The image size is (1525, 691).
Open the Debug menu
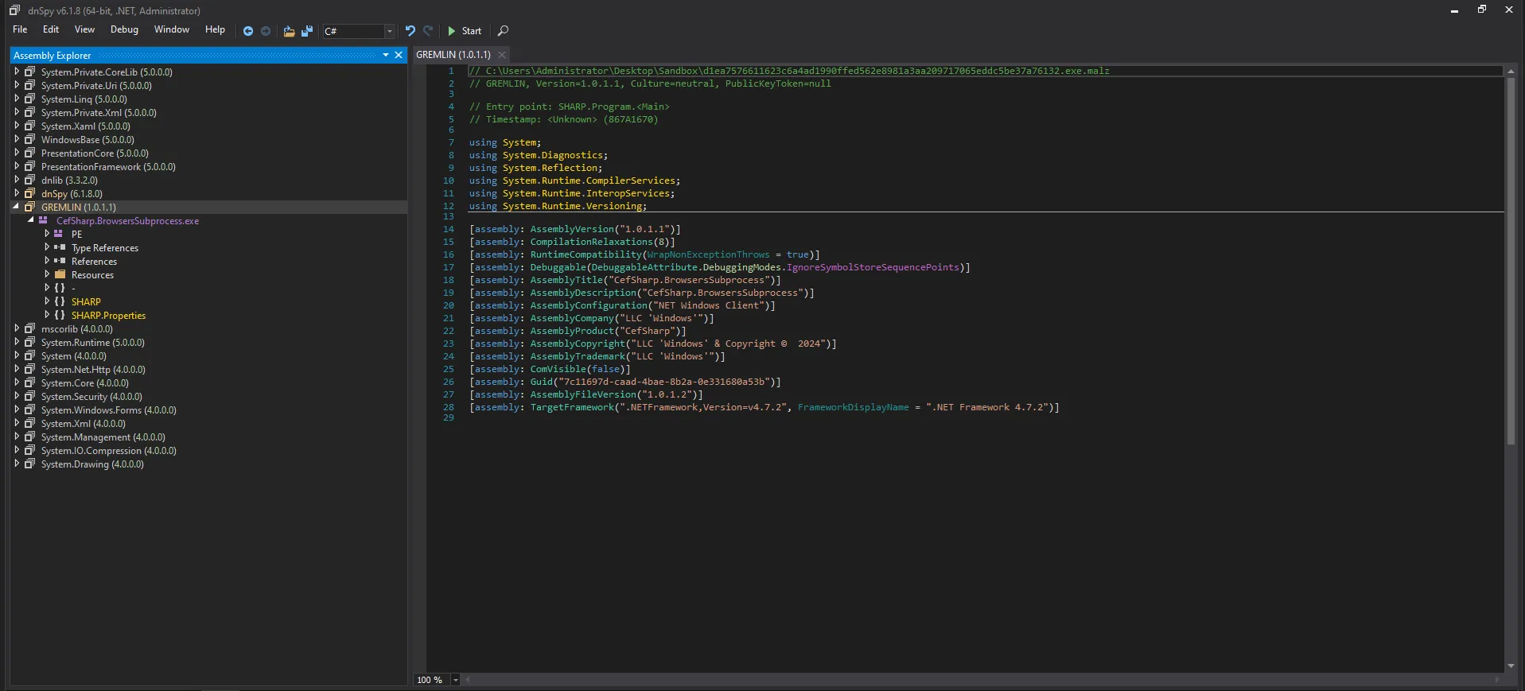point(124,29)
